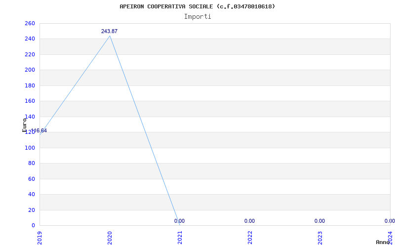Click the 240 y-axis tick label
The image size is (395, 247).
coord(30,39)
